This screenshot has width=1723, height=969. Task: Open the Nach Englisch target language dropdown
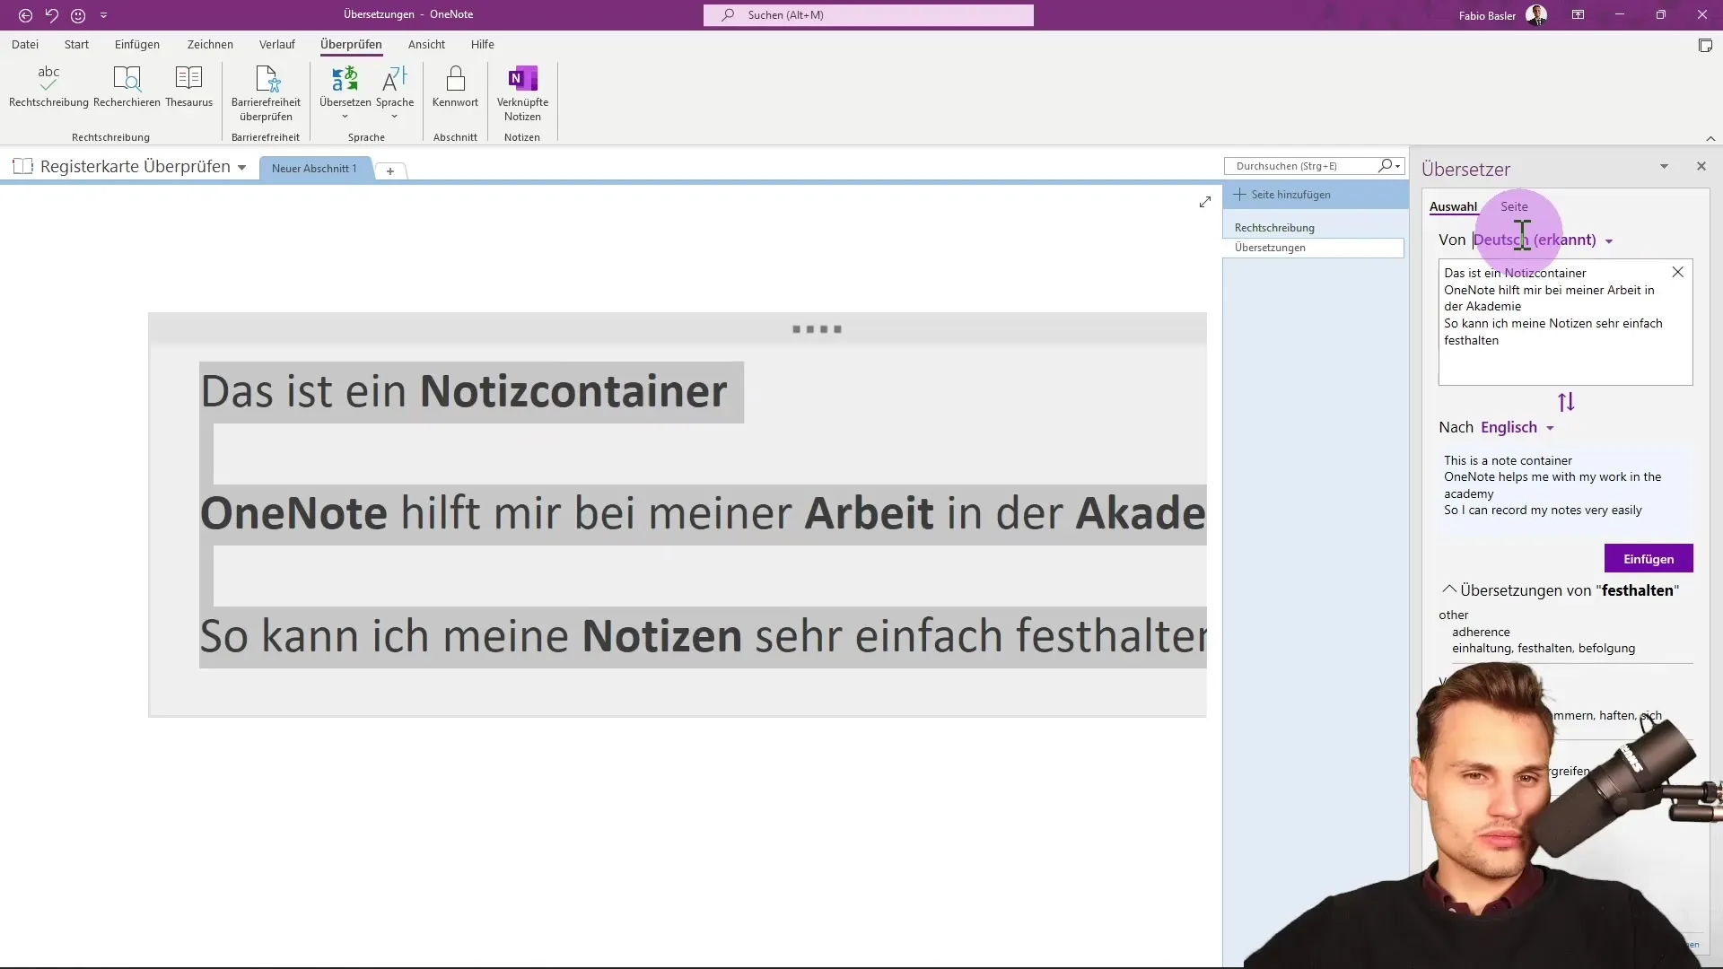pos(1517,428)
